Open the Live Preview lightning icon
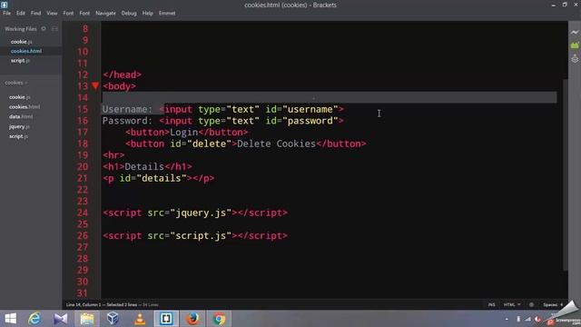The width and height of the screenshot is (581, 327). pos(575,33)
